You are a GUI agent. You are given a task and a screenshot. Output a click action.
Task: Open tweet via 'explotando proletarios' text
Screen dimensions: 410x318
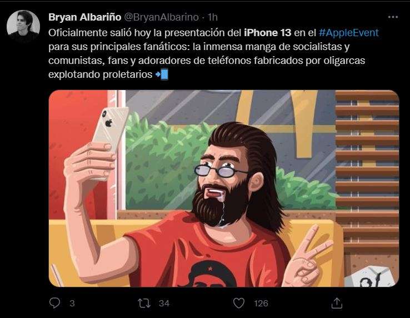click(x=100, y=74)
